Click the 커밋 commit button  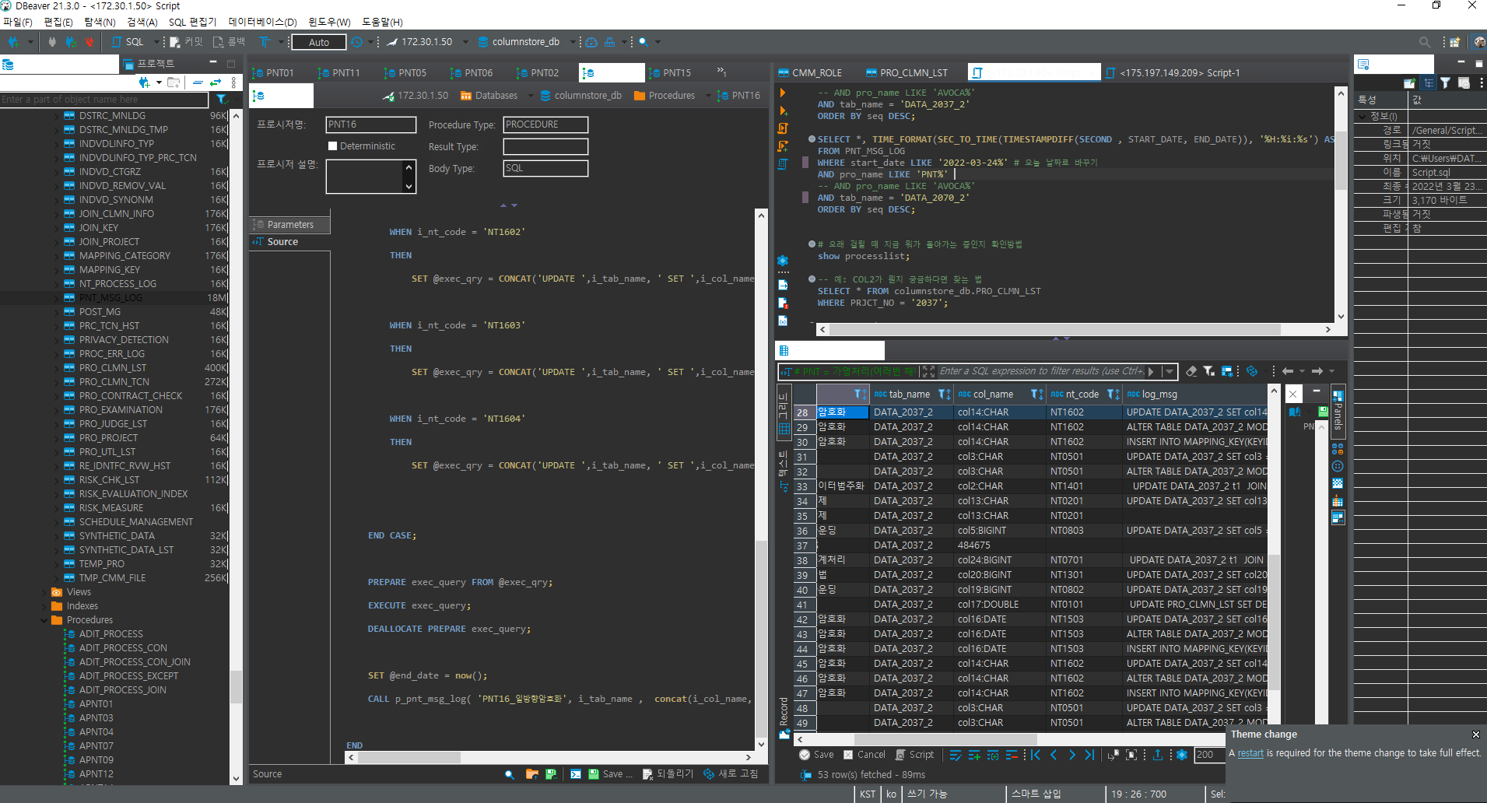coord(187,42)
